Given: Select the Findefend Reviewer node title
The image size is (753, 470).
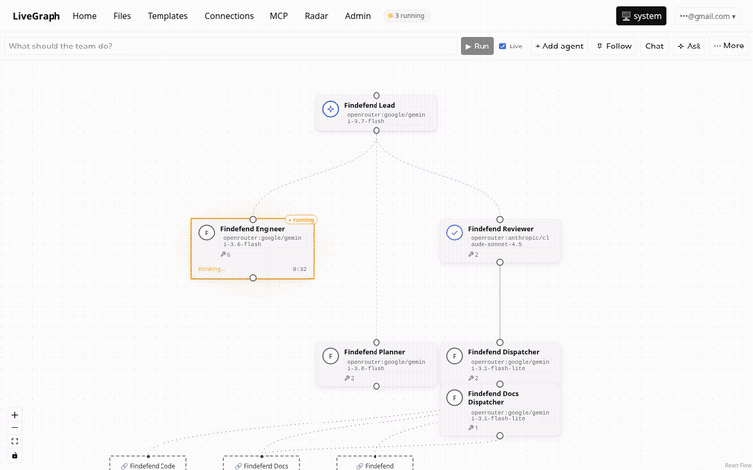Looking at the screenshot, I should pos(500,229).
